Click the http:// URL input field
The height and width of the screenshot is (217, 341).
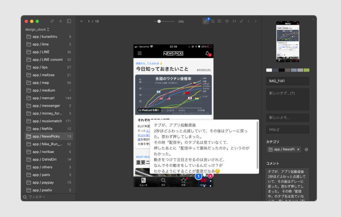click(288, 129)
